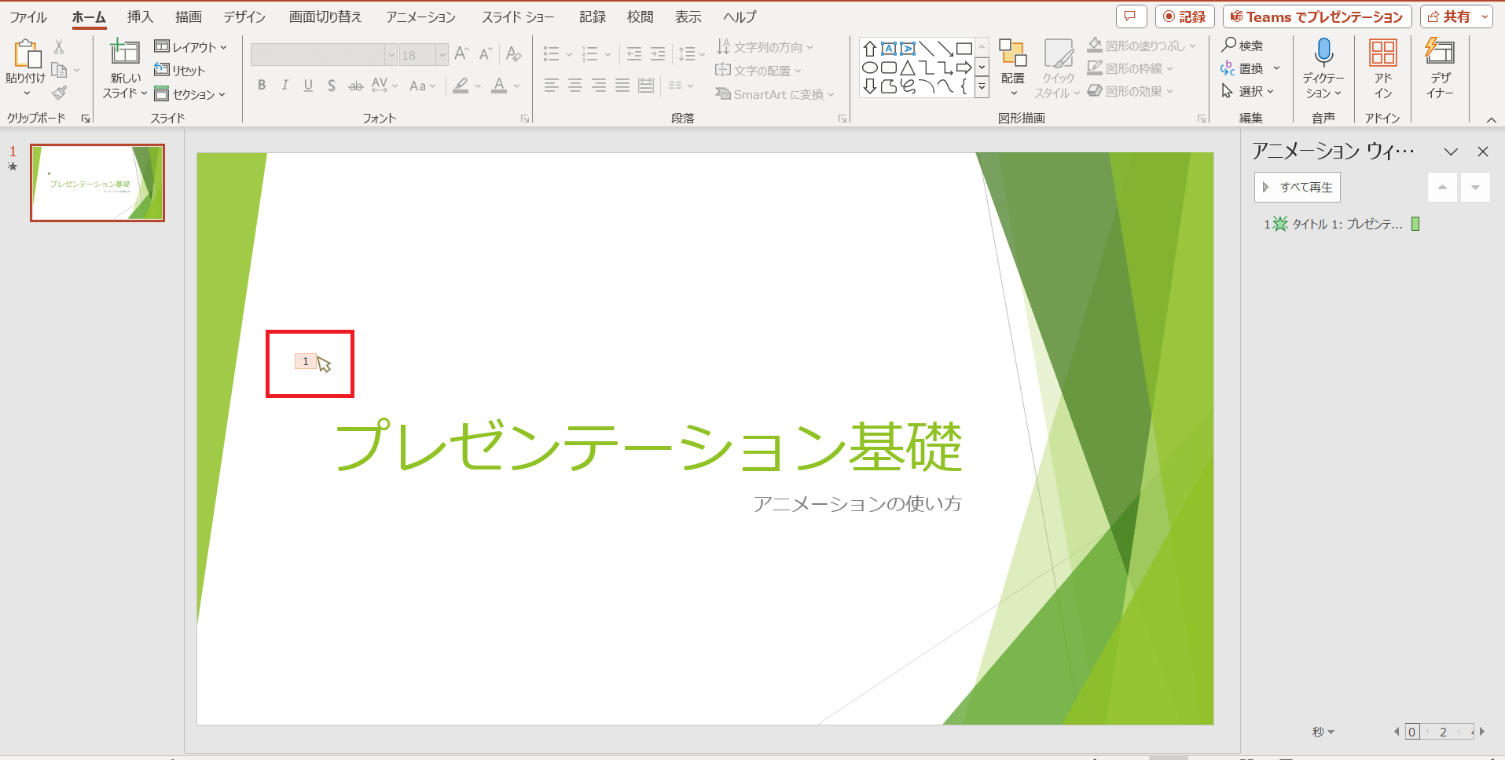The image size is (1505, 760).
Task: Open the Insert ribbon tab
Action: 140,16
